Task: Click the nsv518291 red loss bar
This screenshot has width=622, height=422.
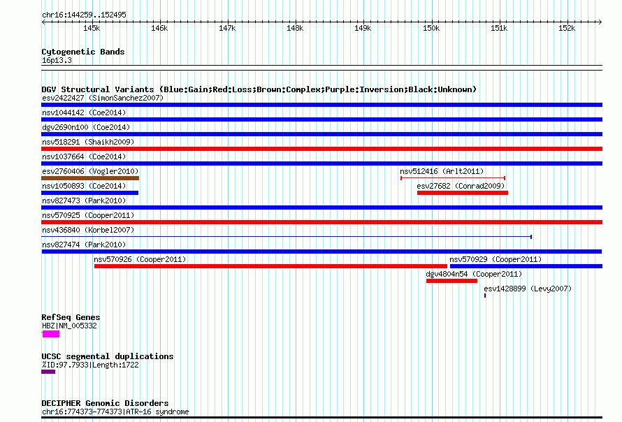Action: click(x=321, y=149)
